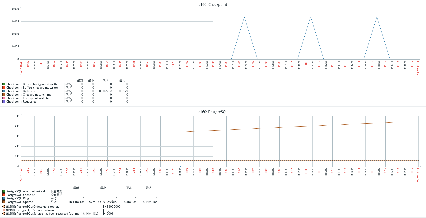Select the "Checkpoint: By timeout" legend label
Screen dimensions: 426x218
[22, 91]
